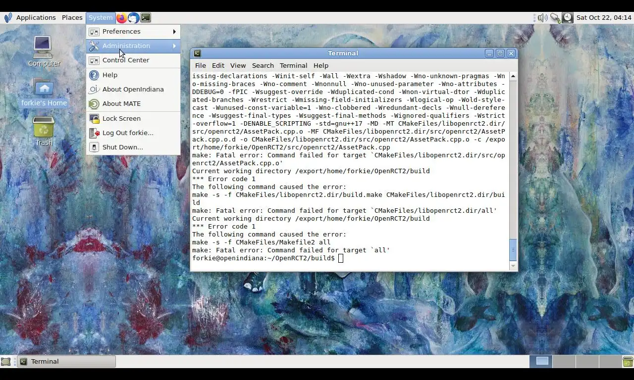Click first '*** Error code 1' line
The height and width of the screenshot is (380, 634).
(224, 179)
